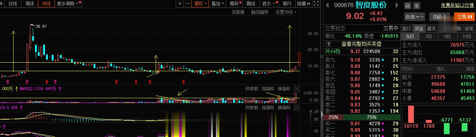The width and height of the screenshot is (476, 137).
Task: Click the 超大 fund flow row
Action: click(x=438, y=77)
